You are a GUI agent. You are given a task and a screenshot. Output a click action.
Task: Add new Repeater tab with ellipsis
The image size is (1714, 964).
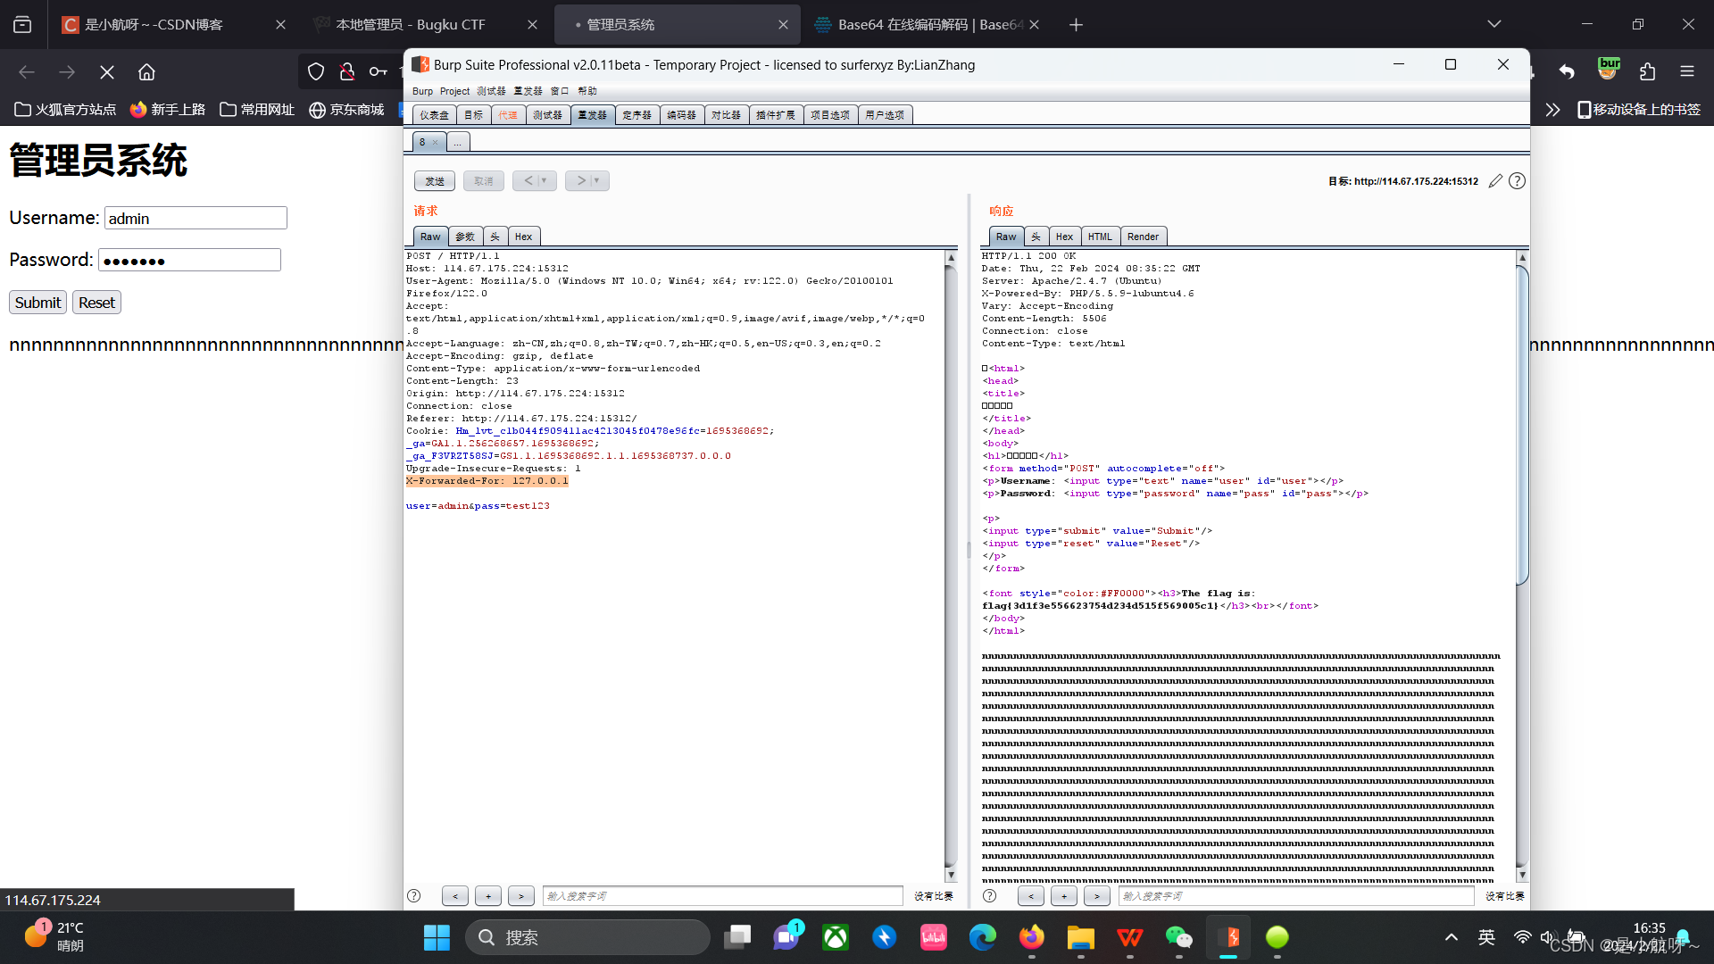[x=457, y=142]
